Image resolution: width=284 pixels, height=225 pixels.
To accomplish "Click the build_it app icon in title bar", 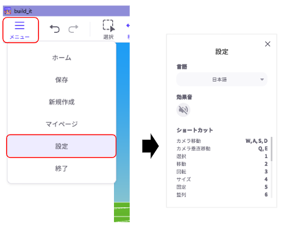I will pos(7,11).
